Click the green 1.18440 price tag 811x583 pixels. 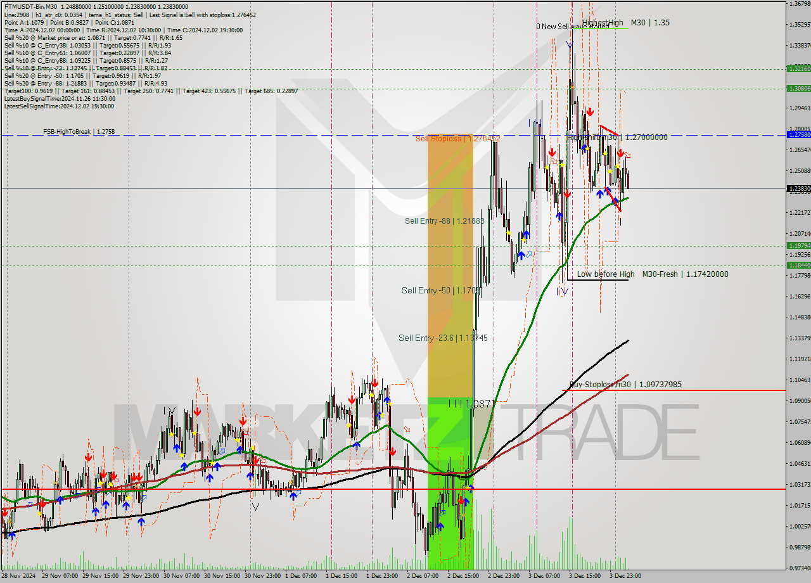point(798,265)
